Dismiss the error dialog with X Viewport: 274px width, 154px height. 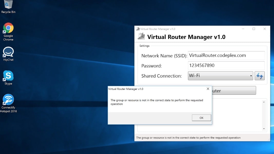208,89
